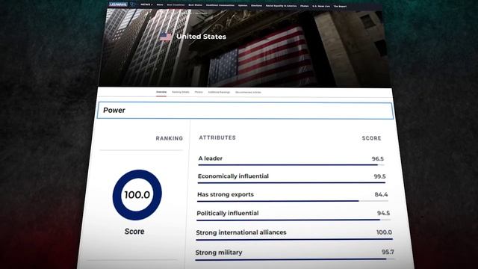The width and height of the screenshot is (478, 269).
Task: Open Elections in top navigation
Action: (x=256, y=5)
